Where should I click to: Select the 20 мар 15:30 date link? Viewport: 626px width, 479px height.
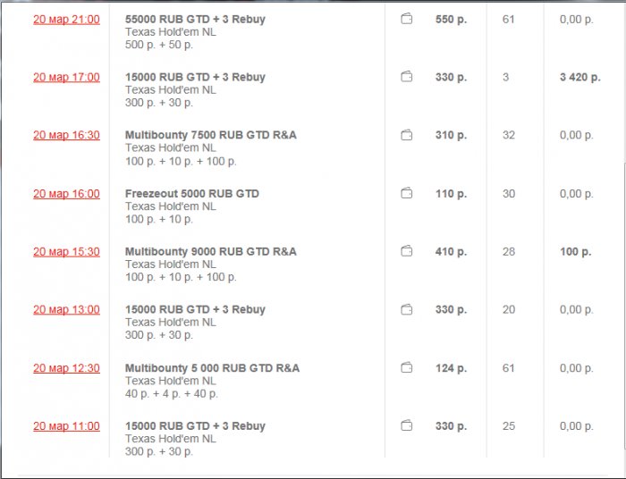(66, 252)
